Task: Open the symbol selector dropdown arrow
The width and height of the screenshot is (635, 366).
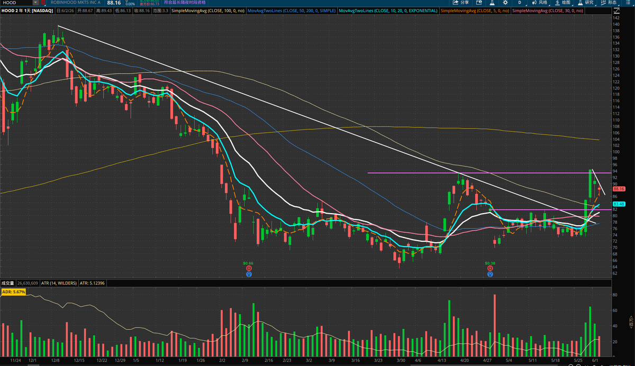Action: pyautogui.click(x=35, y=3)
